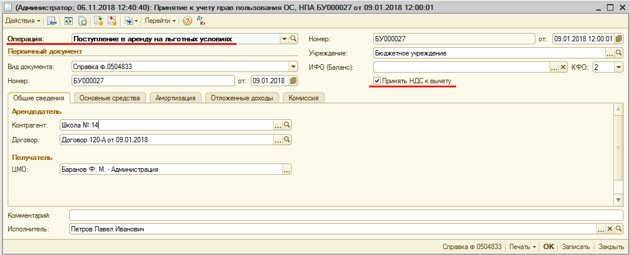Open the Комиссия tab
This screenshot has width=630, height=255.
(303, 98)
